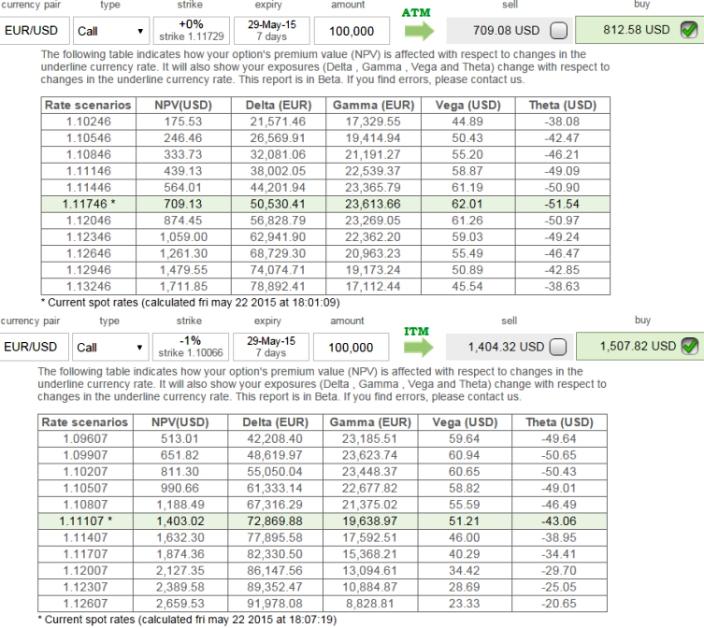The width and height of the screenshot is (704, 628).
Task: Click the 29-May-15 expiry field in ITM row
Action: [271, 347]
